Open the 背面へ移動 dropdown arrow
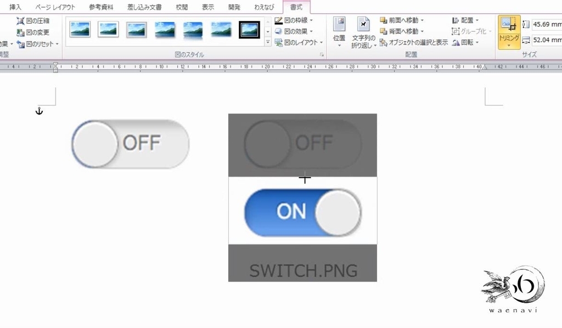Viewport: 562px width, 328px height. point(422,31)
